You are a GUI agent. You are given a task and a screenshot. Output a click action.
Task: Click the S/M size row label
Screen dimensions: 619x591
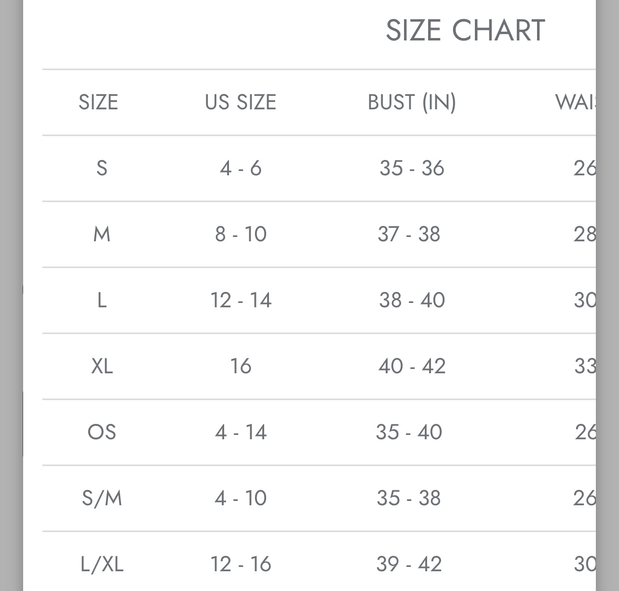(x=102, y=498)
